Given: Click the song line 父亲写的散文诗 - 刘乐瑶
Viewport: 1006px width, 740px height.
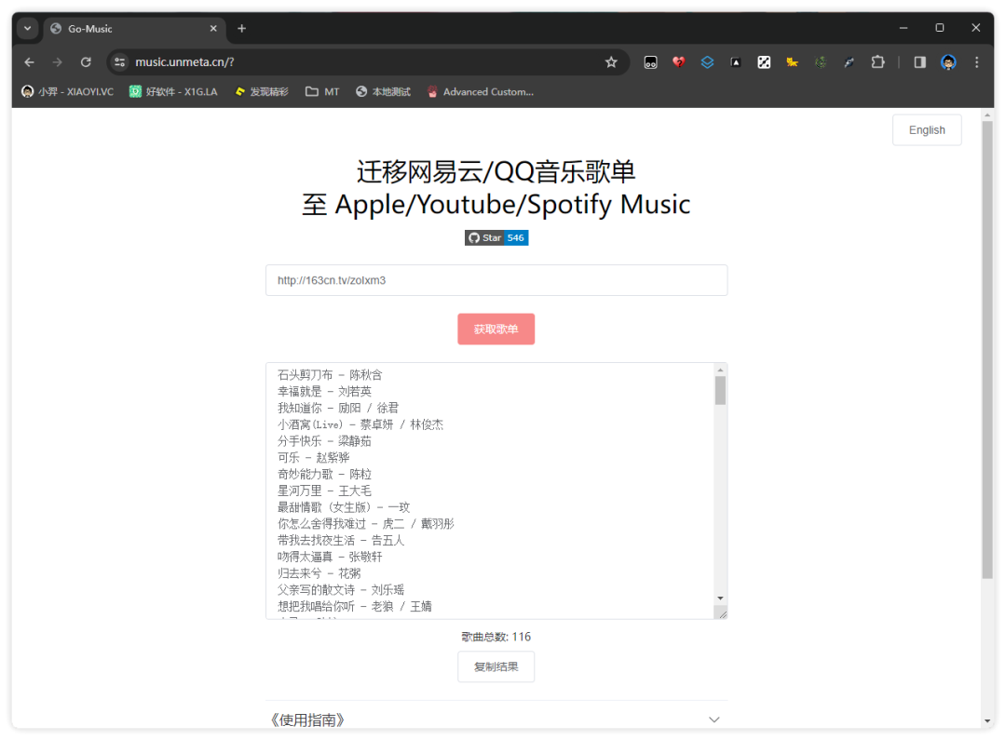Looking at the screenshot, I should [341, 590].
